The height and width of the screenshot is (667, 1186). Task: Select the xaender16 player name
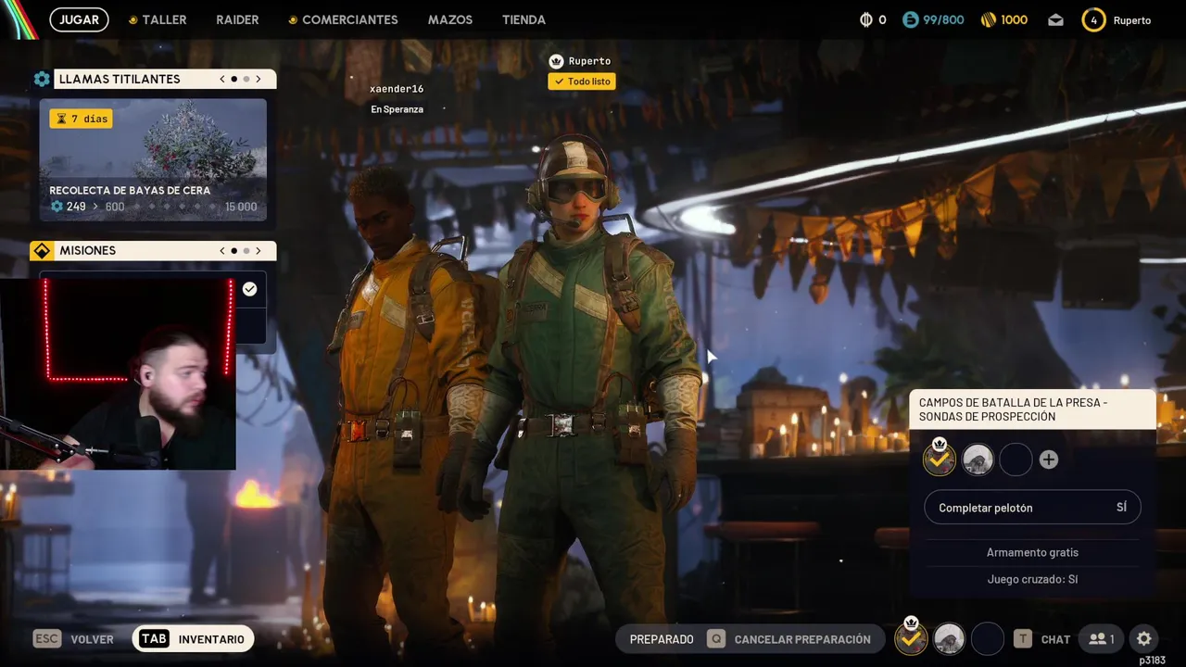point(397,89)
